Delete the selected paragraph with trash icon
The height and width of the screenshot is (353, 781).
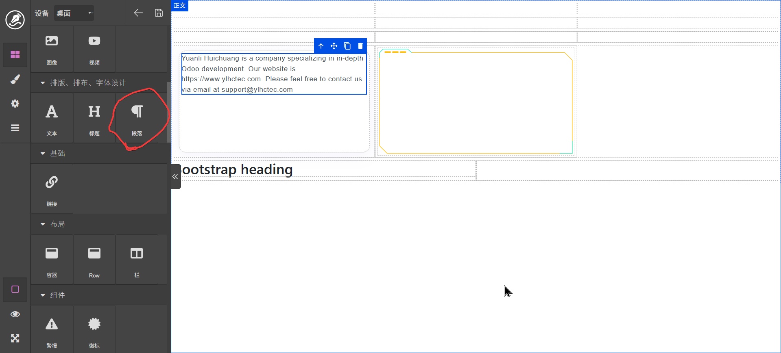(x=360, y=46)
